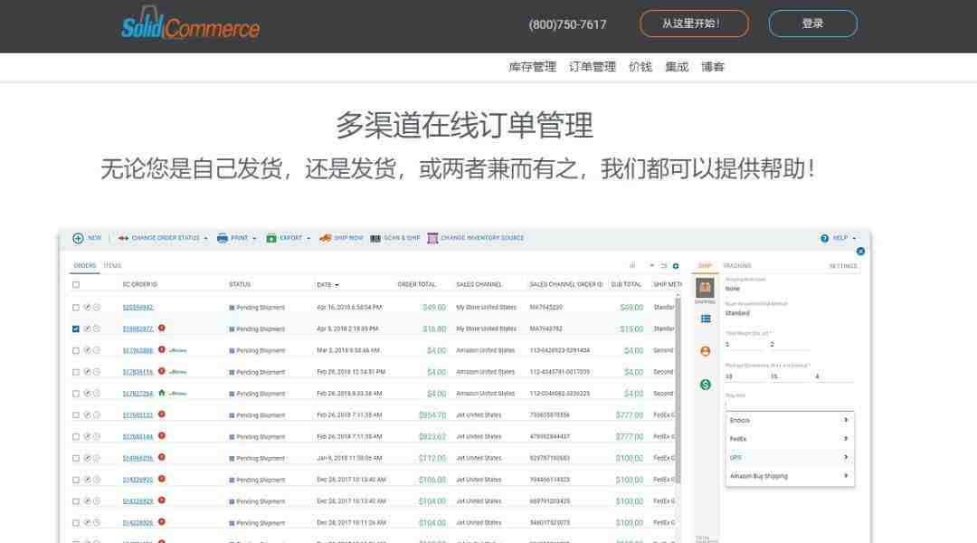Click the 登录 login button
The width and height of the screenshot is (977, 543).
pos(812,24)
